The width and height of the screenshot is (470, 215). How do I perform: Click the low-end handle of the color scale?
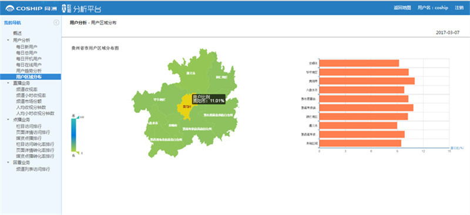pyautogui.click(x=77, y=153)
